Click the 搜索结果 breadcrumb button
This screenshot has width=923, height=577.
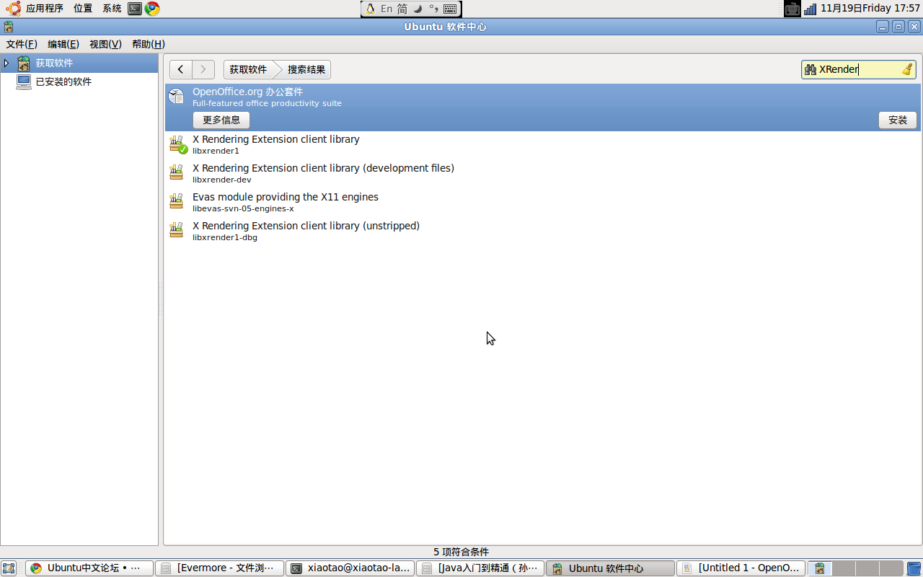pos(306,69)
